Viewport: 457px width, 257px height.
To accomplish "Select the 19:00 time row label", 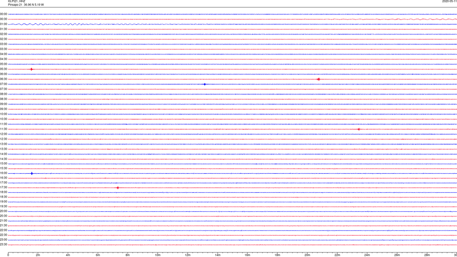I will pyautogui.click(x=4, y=202).
